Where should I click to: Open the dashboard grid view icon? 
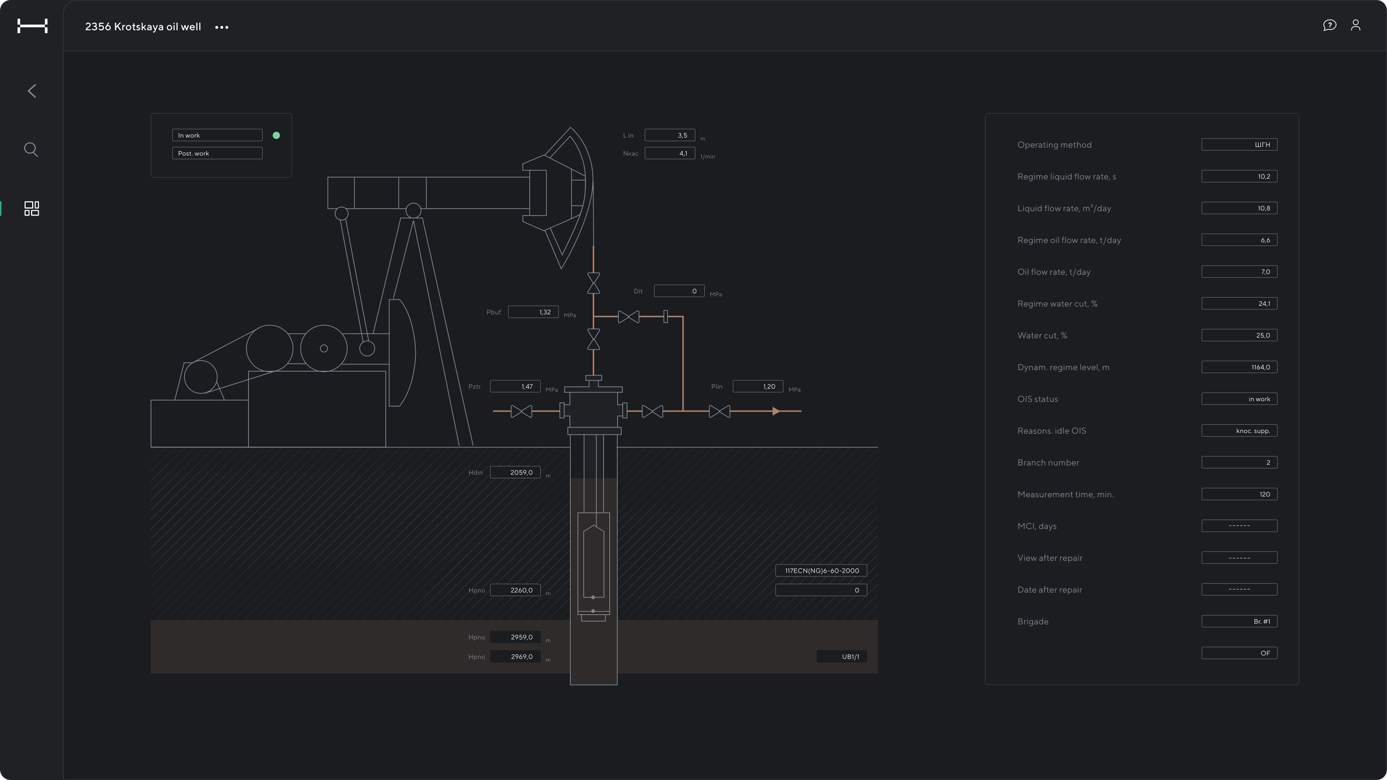[32, 209]
